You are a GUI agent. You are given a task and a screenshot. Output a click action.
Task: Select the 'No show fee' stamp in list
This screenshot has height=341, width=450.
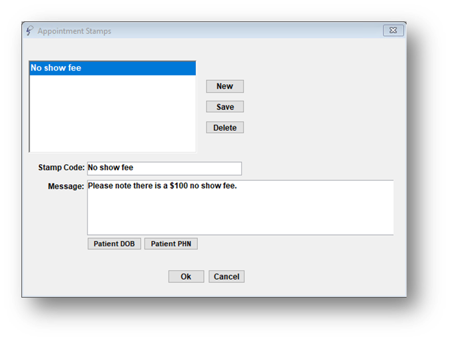coord(113,68)
